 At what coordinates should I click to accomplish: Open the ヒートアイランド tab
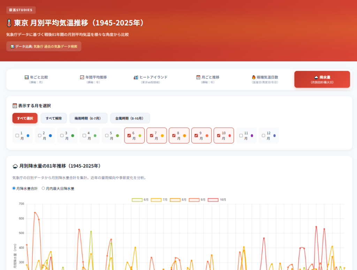point(151,79)
